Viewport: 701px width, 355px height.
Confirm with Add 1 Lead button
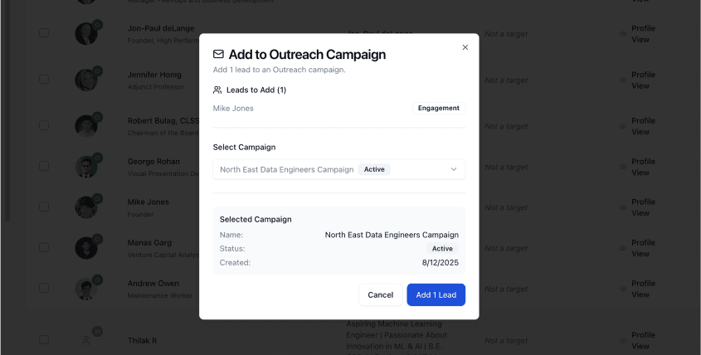coord(436,294)
